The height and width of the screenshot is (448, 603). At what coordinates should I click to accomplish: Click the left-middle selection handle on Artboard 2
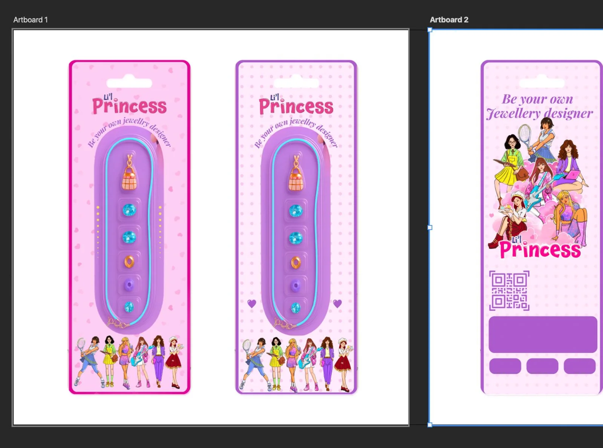click(430, 227)
